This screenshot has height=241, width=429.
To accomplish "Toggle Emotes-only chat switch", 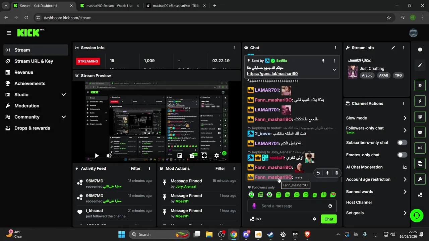I will coord(402,155).
